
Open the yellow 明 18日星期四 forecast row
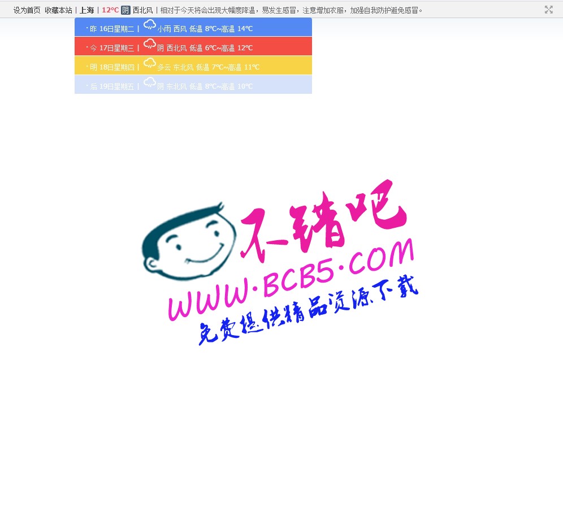pyautogui.click(x=193, y=66)
